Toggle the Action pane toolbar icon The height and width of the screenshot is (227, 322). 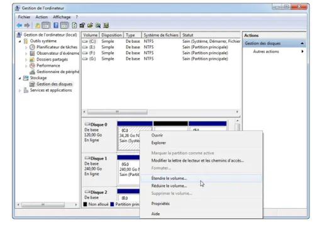[x=64, y=25]
